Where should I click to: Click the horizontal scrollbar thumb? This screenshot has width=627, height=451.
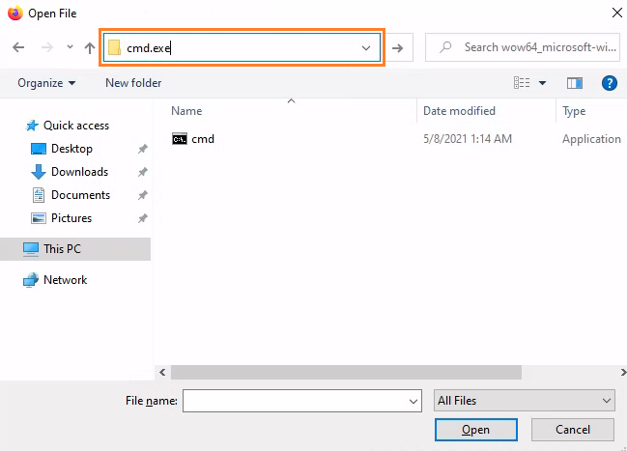tap(346, 372)
